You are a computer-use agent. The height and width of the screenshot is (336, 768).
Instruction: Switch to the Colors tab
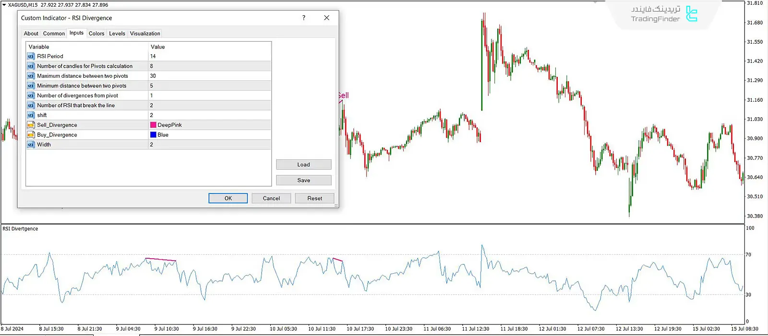(x=96, y=34)
